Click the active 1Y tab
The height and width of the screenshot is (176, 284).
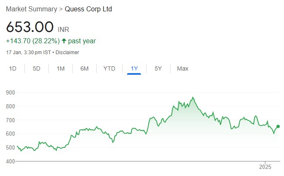[x=134, y=68]
